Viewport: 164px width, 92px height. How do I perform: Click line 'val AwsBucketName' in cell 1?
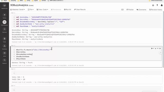[35, 24]
